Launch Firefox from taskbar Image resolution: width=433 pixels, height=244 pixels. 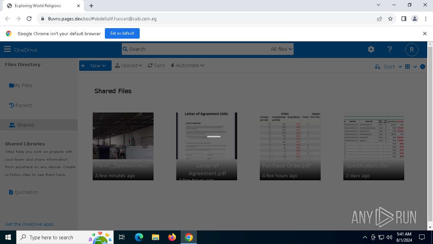(x=172, y=237)
